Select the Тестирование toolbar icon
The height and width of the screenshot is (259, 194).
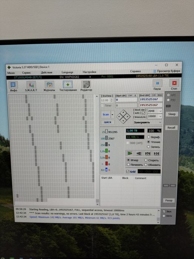68,85
